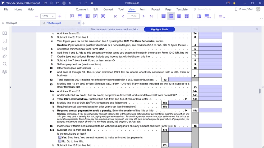Select single page view layout
The image size is (264, 148).
click(163, 16)
